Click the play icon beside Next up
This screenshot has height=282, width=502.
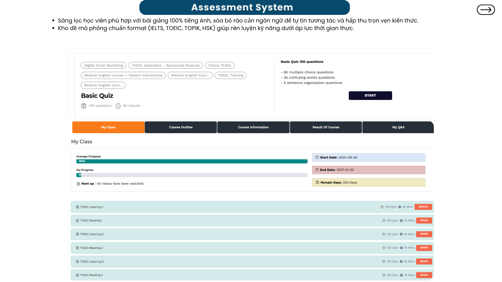[x=78, y=184]
